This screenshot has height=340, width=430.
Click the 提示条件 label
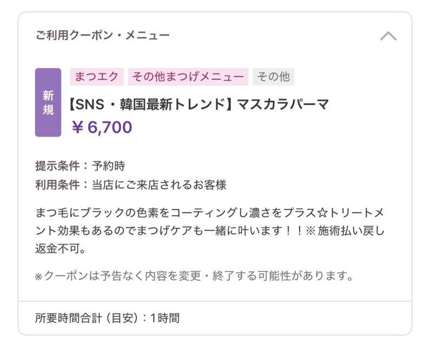click(57, 165)
